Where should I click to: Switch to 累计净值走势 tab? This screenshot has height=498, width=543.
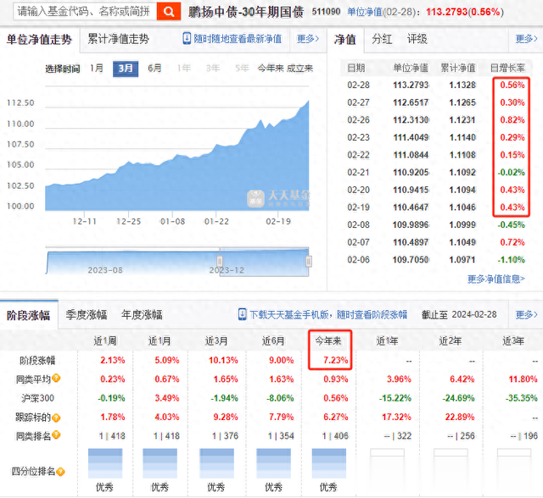118,39
